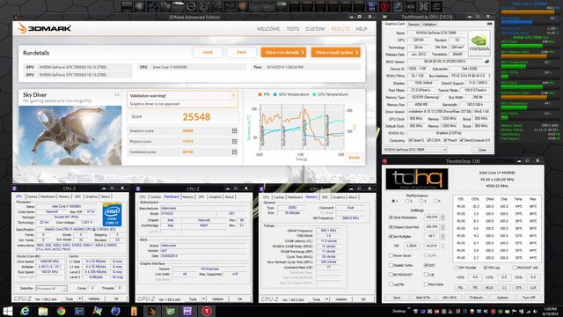Launch Internet Explorer from the taskbar
This screenshot has width=563, height=317.
click(x=25, y=311)
